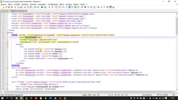Click the INS insert mode status indicator
Viewport: 178px width, 100px height.
click(x=174, y=95)
